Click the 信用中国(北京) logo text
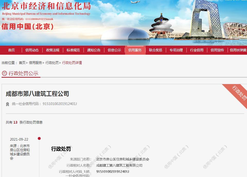 click(x=28, y=27)
